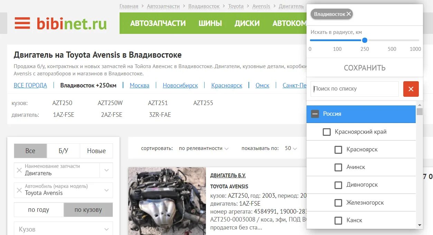Viewport: 433px width, 235px height.
Task: Select the Омск city link
Action: click(x=262, y=85)
